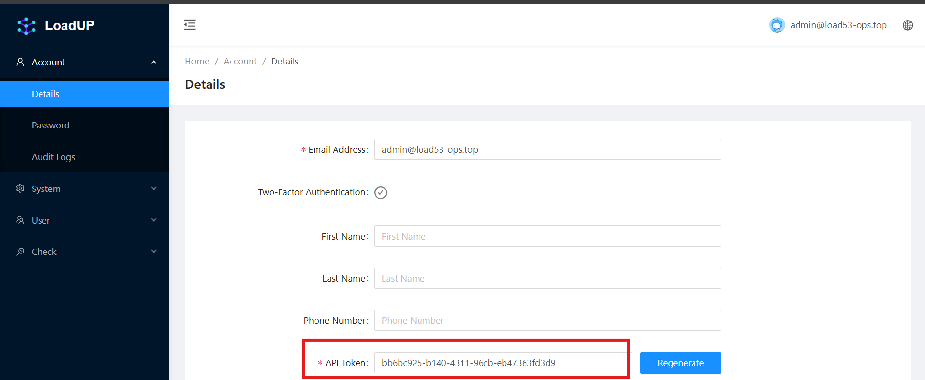Open the Audit Logs menu item
The image size is (925, 380).
[x=53, y=157]
